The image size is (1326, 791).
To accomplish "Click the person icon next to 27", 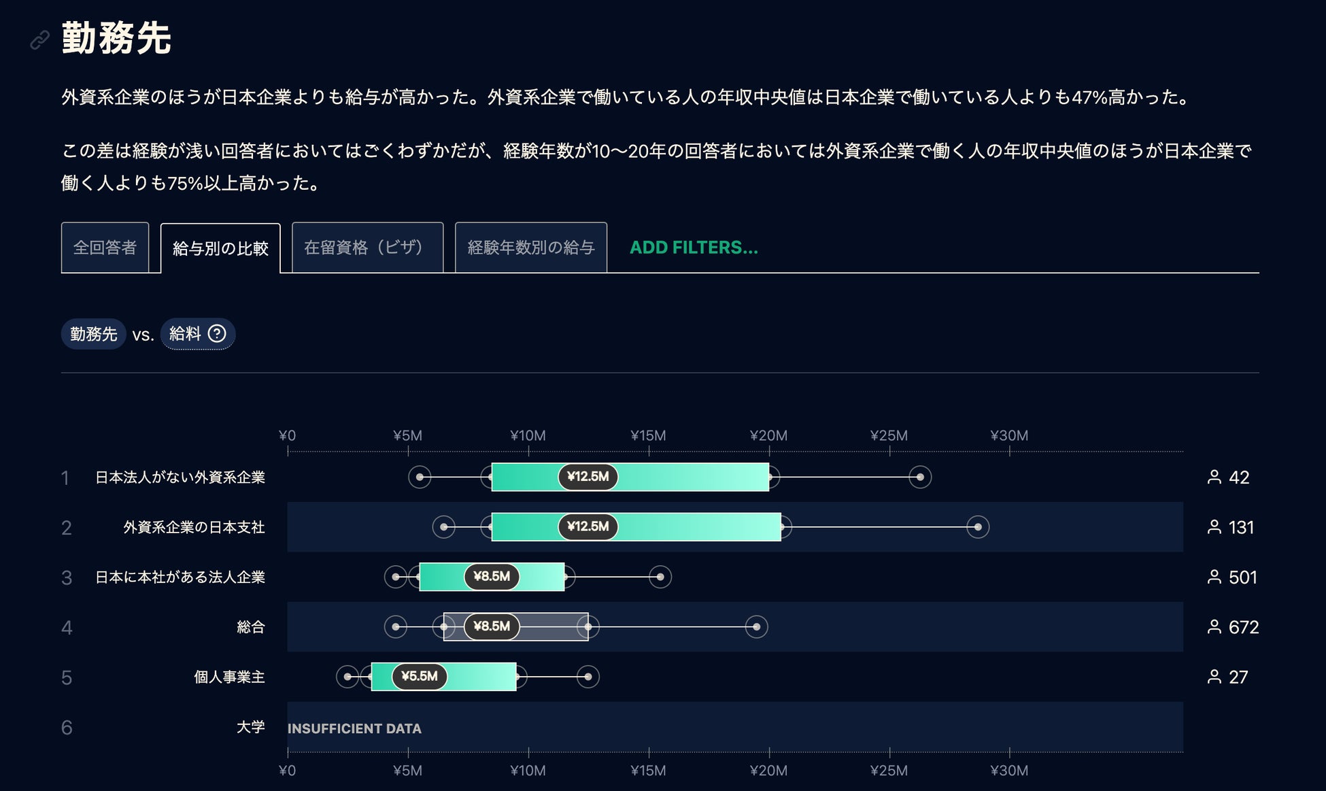I will [x=1214, y=677].
